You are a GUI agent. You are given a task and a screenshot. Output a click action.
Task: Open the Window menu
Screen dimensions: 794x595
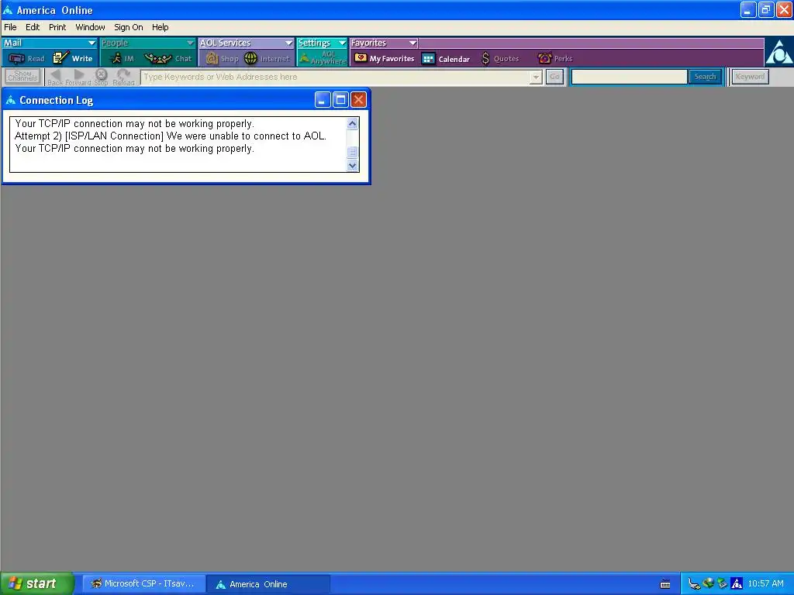90,27
